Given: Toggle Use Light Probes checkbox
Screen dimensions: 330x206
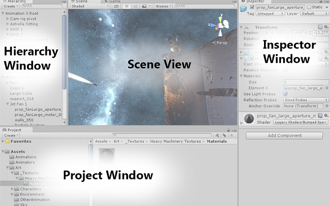Looking at the screenshot, I should tap(286, 94).
